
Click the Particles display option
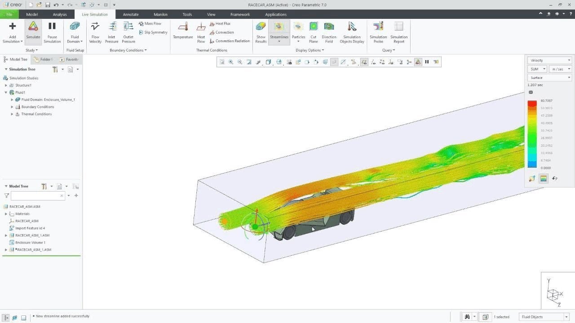[298, 32]
